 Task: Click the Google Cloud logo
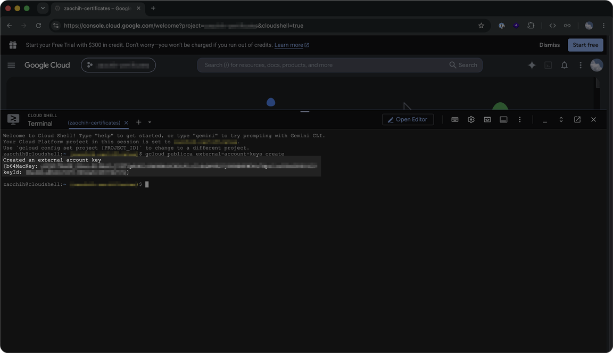47,65
